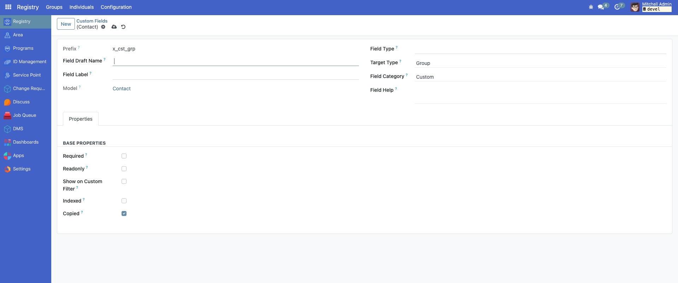
Task: Open Mitchell Admin user menu
Action: 651,7
